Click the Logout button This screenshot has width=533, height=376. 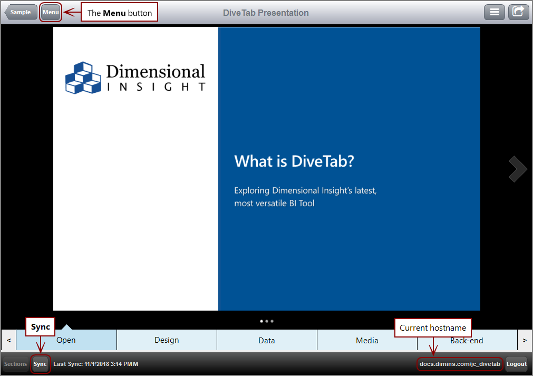[x=516, y=364]
